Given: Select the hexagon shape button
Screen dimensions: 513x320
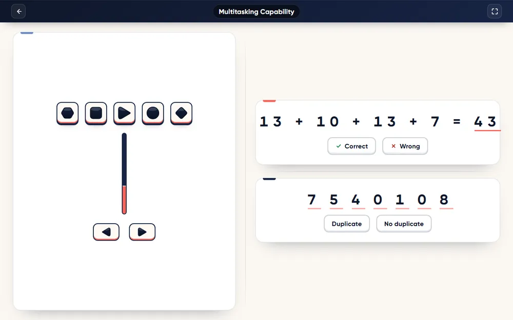Looking at the screenshot, I should pyautogui.click(x=67, y=113).
